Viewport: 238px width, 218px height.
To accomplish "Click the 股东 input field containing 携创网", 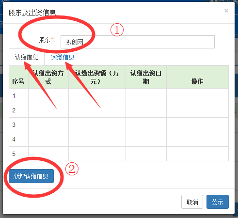I will (138, 42).
